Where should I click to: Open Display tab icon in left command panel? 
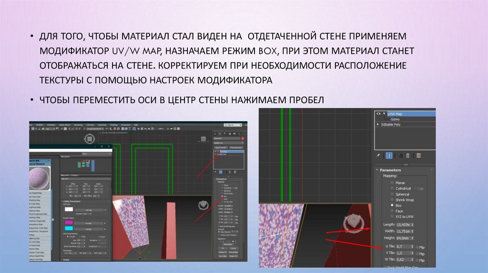(234, 134)
